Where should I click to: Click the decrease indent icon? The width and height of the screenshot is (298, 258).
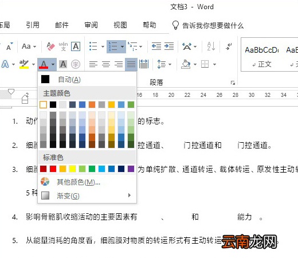[156, 46]
